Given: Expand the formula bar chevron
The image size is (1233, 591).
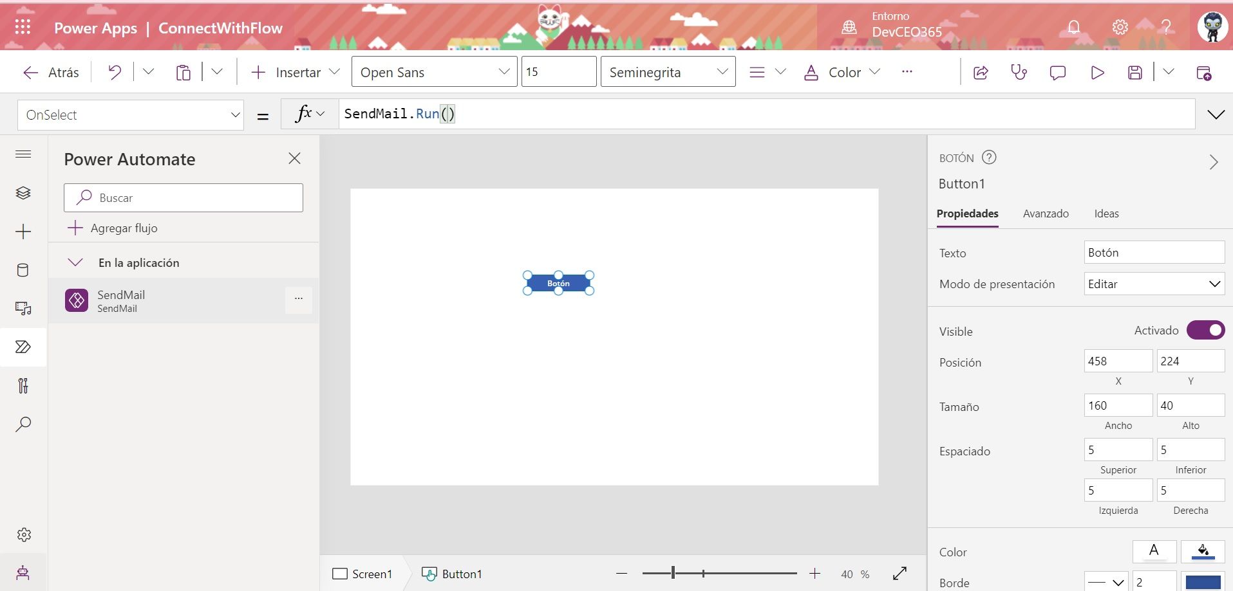Looking at the screenshot, I should tap(1216, 114).
